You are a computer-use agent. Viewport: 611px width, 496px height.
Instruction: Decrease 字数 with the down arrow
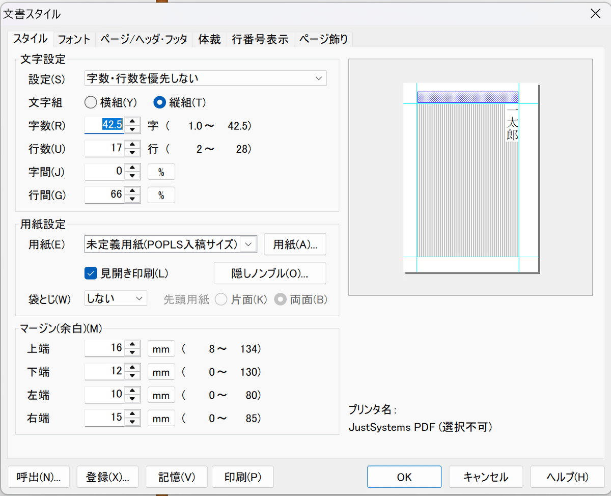tap(132, 129)
